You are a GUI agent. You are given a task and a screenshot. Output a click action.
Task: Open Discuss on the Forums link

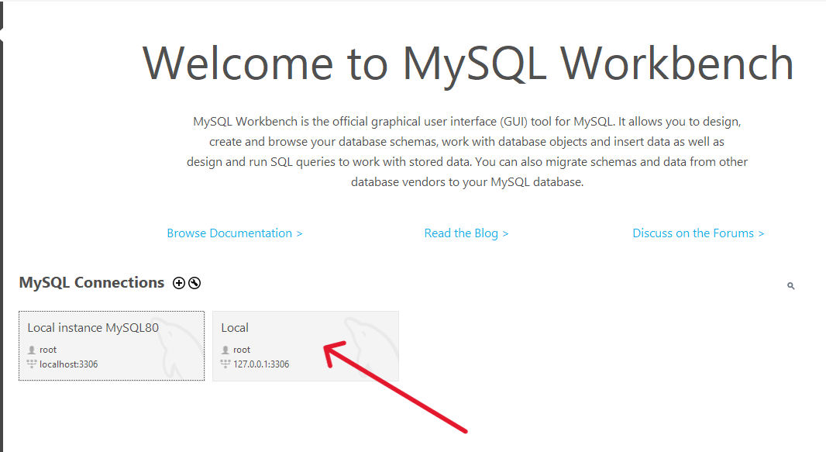698,233
